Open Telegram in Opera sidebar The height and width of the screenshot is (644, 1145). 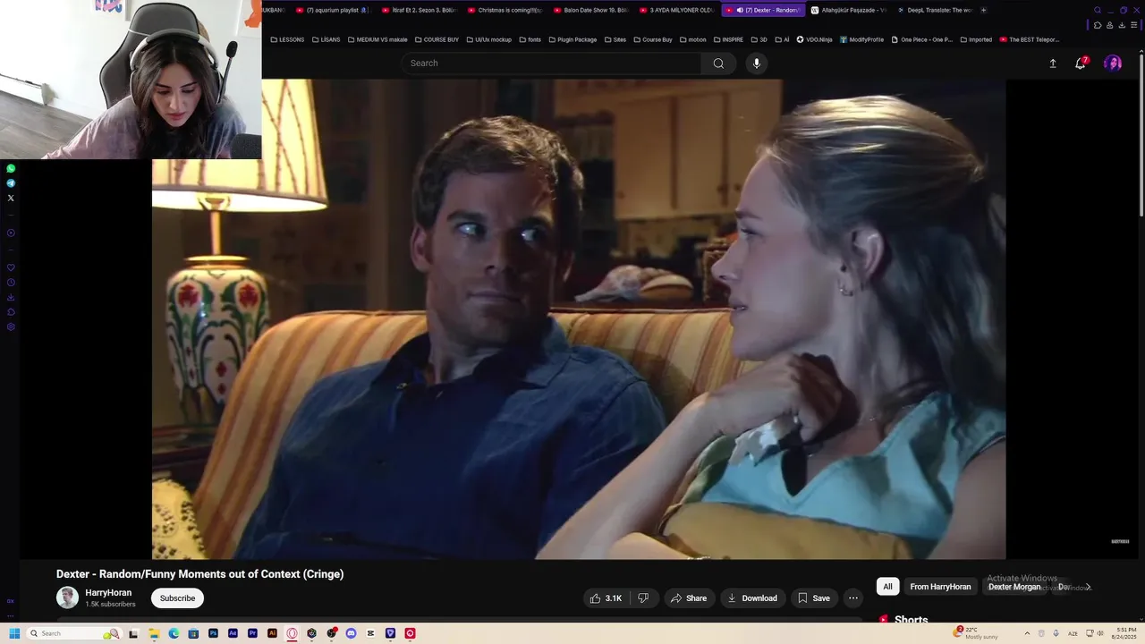(x=11, y=183)
